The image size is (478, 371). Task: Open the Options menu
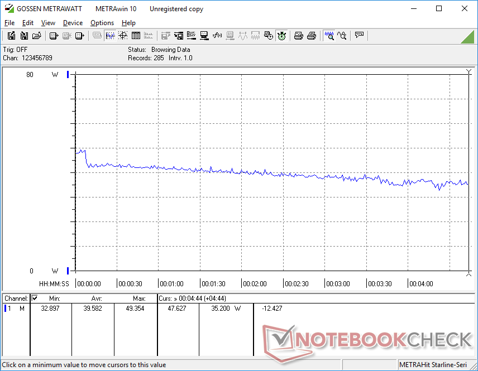click(102, 23)
